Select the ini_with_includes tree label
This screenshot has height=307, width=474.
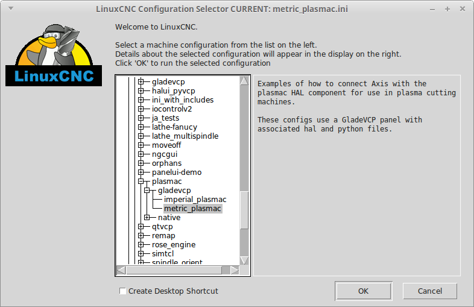pyautogui.click(x=183, y=100)
